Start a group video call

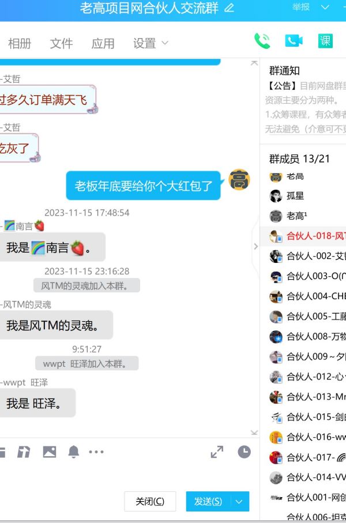[x=294, y=41]
